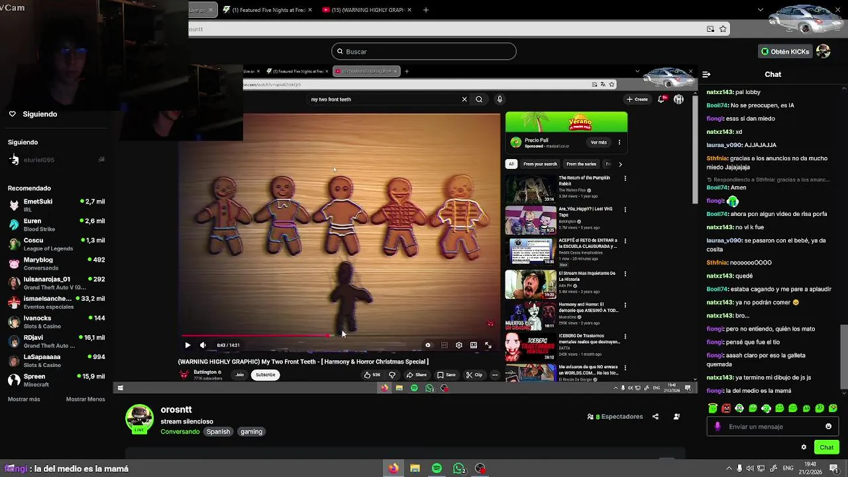
Task: Switch YouTube player to theater mode
Action: click(x=474, y=345)
